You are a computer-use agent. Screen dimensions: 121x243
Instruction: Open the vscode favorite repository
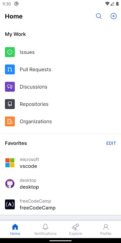pyautogui.click(x=60, y=163)
